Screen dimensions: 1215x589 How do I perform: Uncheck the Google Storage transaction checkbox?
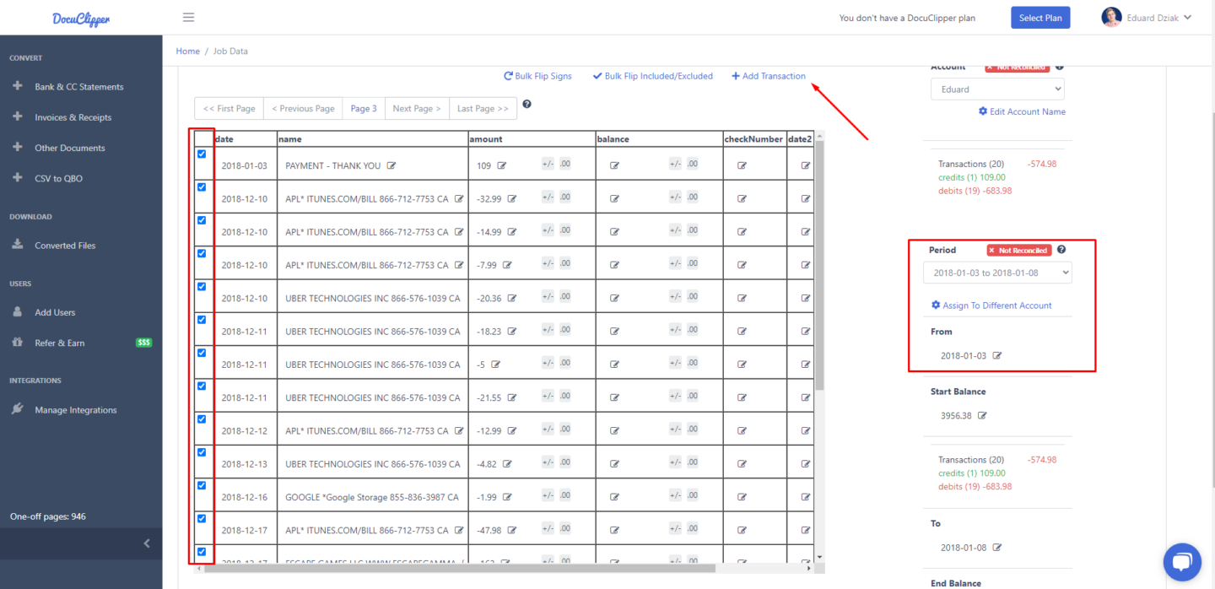coord(202,485)
